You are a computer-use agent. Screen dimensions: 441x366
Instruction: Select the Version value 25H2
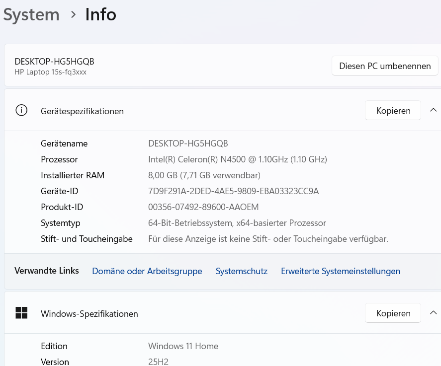coord(158,362)
